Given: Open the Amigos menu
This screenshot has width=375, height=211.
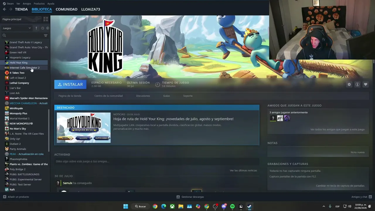Looking at the screenshot, I should pyautogui.click(x=27, y=4).
